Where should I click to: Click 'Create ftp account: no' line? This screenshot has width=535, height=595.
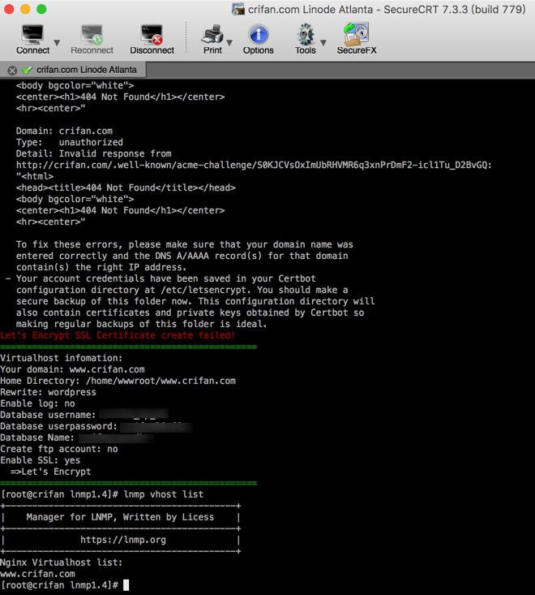[x=59, y=449]
